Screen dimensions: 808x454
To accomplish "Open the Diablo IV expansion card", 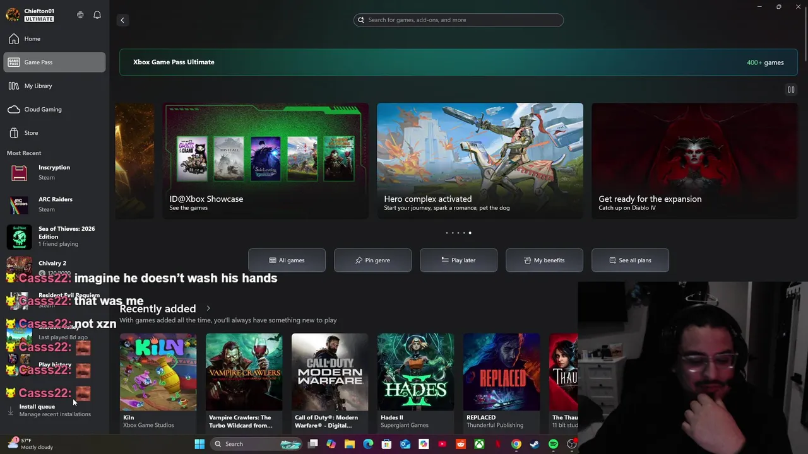I will tap(694, 161).
